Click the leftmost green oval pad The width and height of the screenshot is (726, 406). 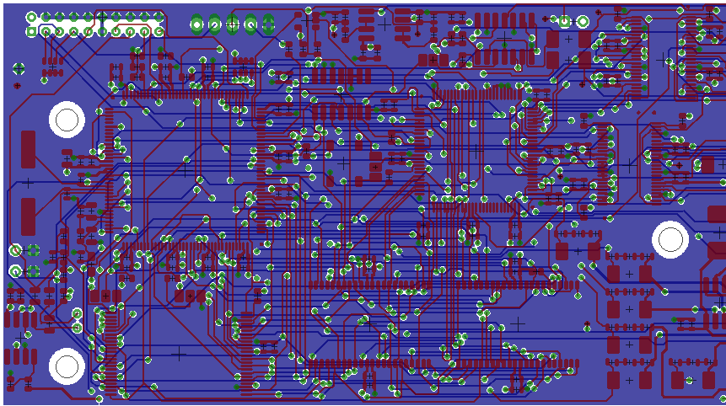coord(196,24)
